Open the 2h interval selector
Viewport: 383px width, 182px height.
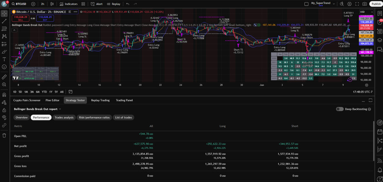coord(43,4)
